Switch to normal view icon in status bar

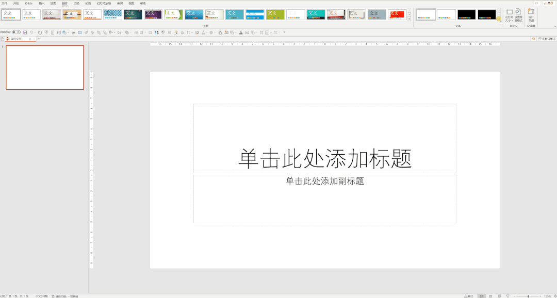482,296
